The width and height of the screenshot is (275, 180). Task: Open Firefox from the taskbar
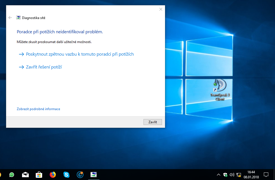click(x=52, y=175)
